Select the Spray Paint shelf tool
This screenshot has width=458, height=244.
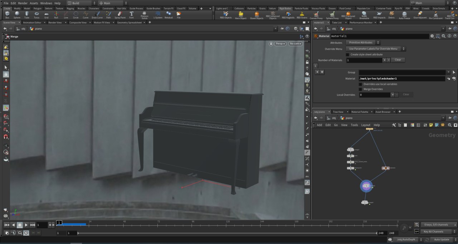tap(120, 15)
